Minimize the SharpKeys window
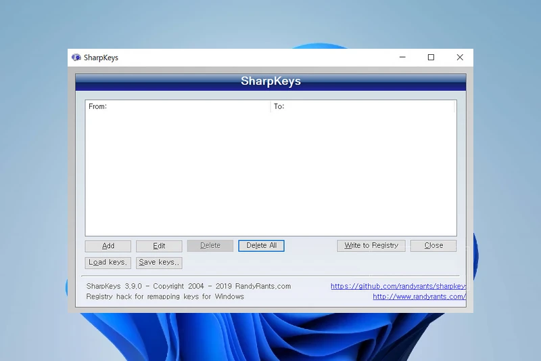 tap(402, 58)
